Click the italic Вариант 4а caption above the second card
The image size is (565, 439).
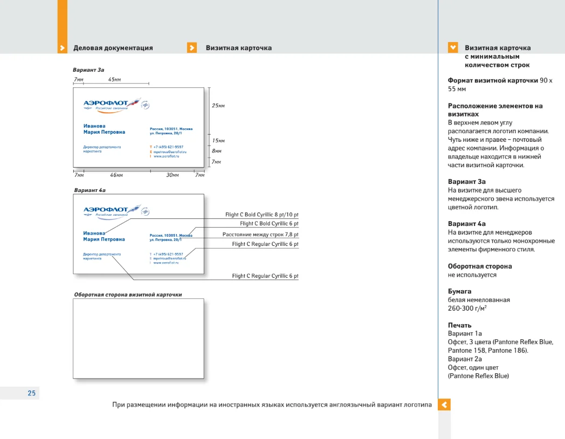click(x=89, y=190)
